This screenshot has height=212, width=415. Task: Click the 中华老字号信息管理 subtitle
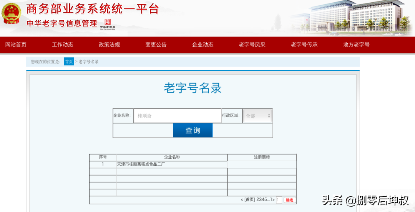click(62, 23)
